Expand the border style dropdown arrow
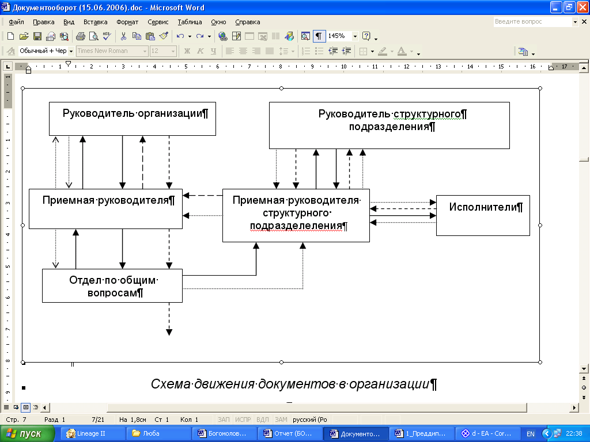The image size is (590, 442). point(372,51)
